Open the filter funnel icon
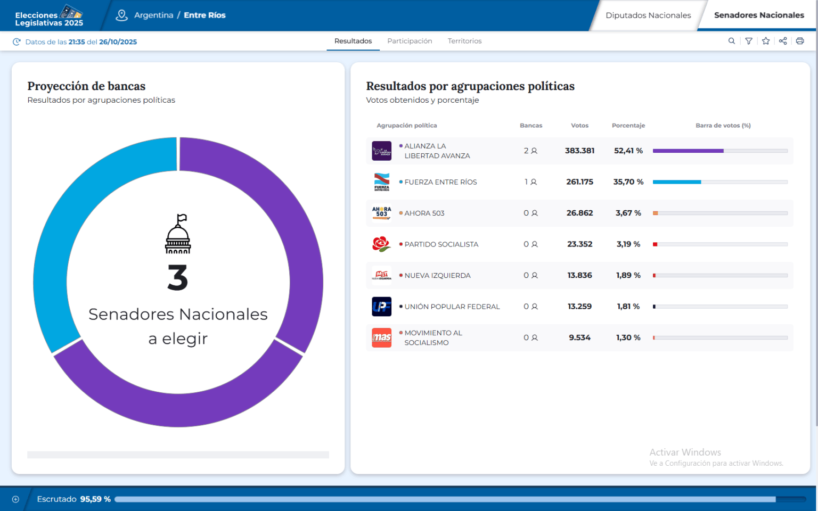Image resolution: width=818 pixels, height=511 pixels. point(749,41)
